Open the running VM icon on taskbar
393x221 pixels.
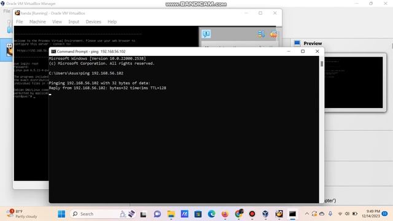[279, 214]
